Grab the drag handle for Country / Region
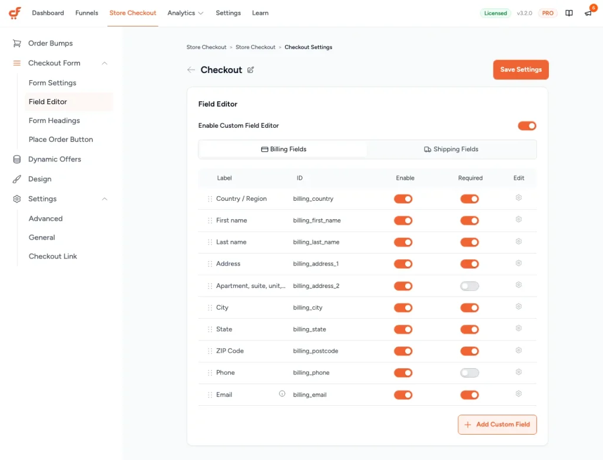Viewport: 603px width, 460px height. tap(210, 199)
